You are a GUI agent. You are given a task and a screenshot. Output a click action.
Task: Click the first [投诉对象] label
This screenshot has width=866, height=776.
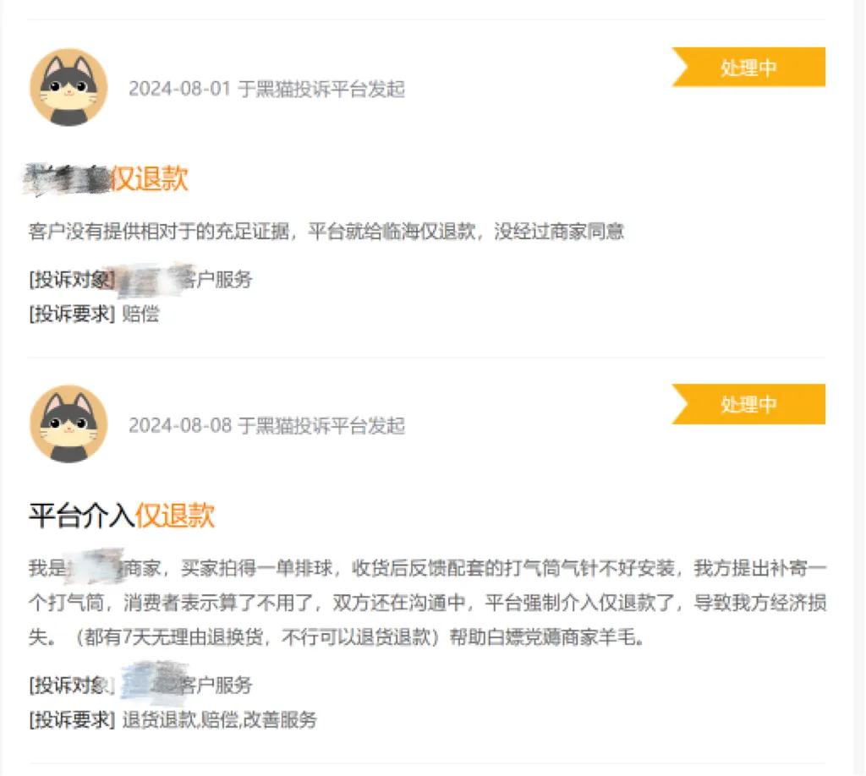(x=72, y=279)
